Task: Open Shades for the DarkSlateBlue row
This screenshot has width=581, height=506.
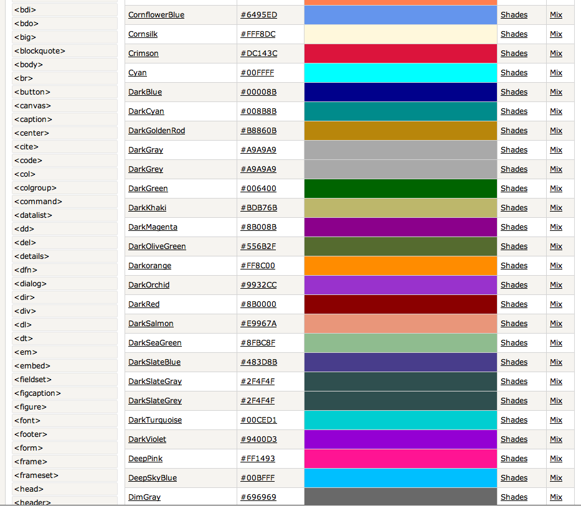Action: click(x=514, y=362)
